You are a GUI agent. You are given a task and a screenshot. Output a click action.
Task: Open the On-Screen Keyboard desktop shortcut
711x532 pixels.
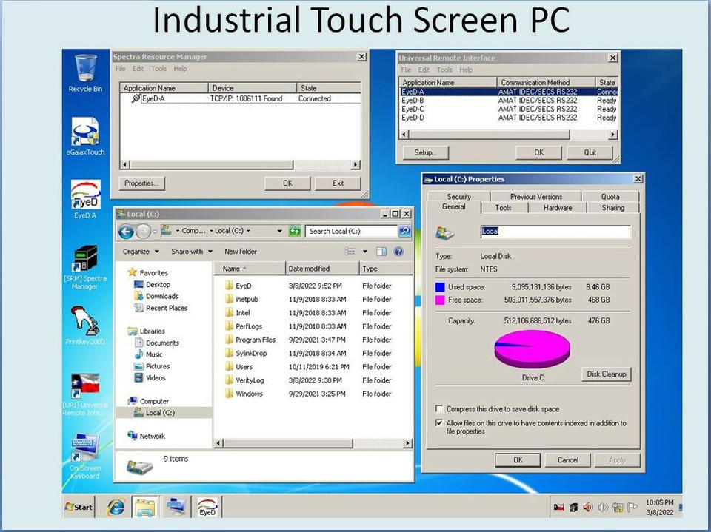(x=85, y=449)
